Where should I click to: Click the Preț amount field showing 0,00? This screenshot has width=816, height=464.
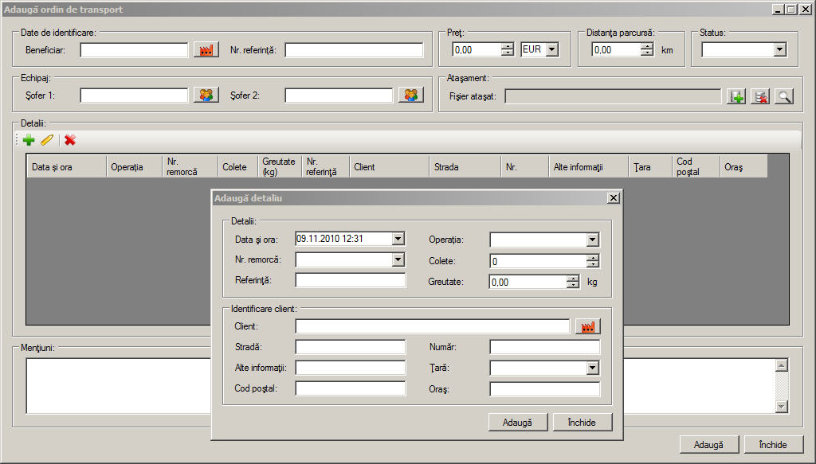[477, 50]
